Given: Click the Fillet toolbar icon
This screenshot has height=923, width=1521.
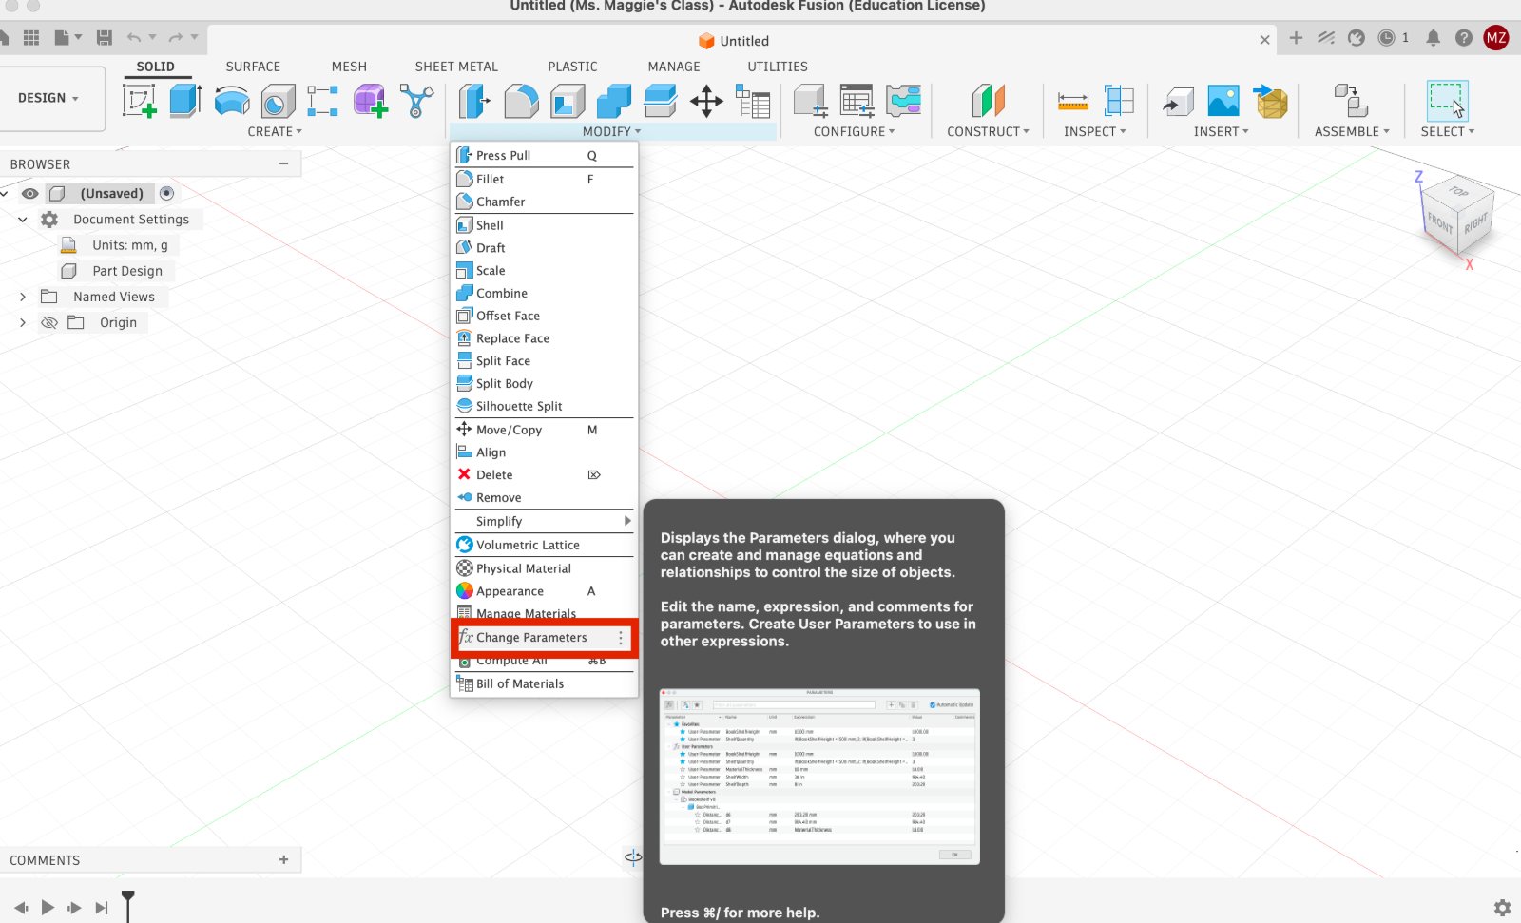Looking at the screenshot, I should (x=521, y=101).
